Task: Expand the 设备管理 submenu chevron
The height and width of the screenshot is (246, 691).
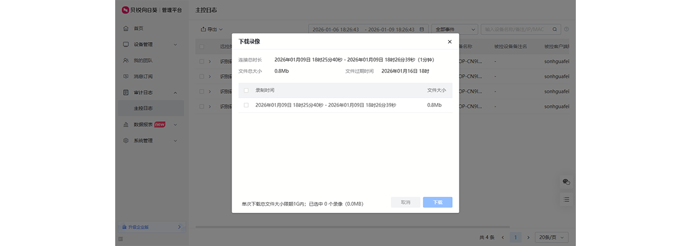Action: coord(176,44)
